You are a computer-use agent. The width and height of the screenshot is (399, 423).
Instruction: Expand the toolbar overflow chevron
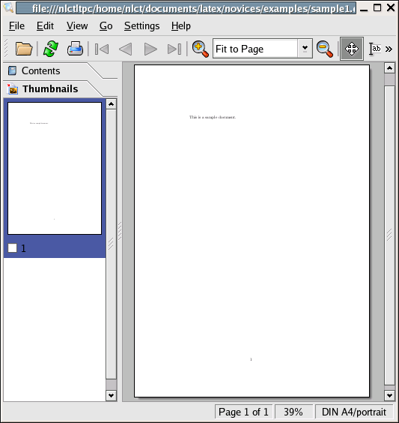(389, 49)
